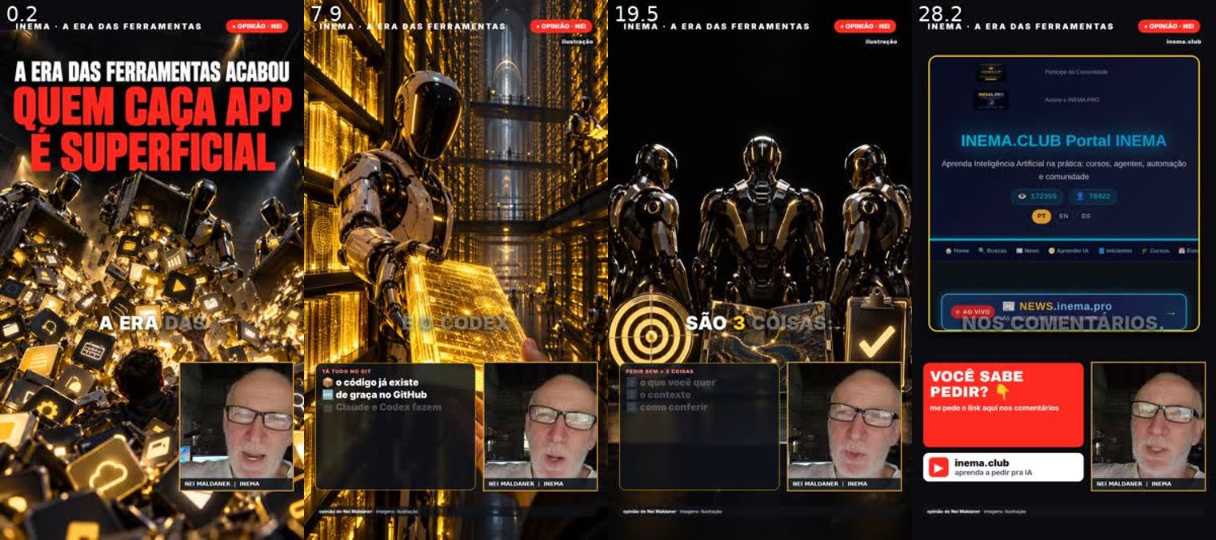Screen dimensions: 1216x540
Task: Click the 'aprenda a pedir pra IA' subtitle
Action: pyautogui.click(x=993, y=473)
